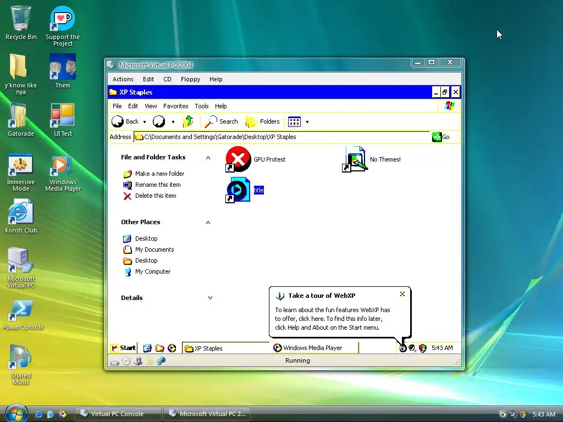Viewport: 563px width, 422px height.
Task: Click the WebXP tour tray icon
Action: coord(402,348)
